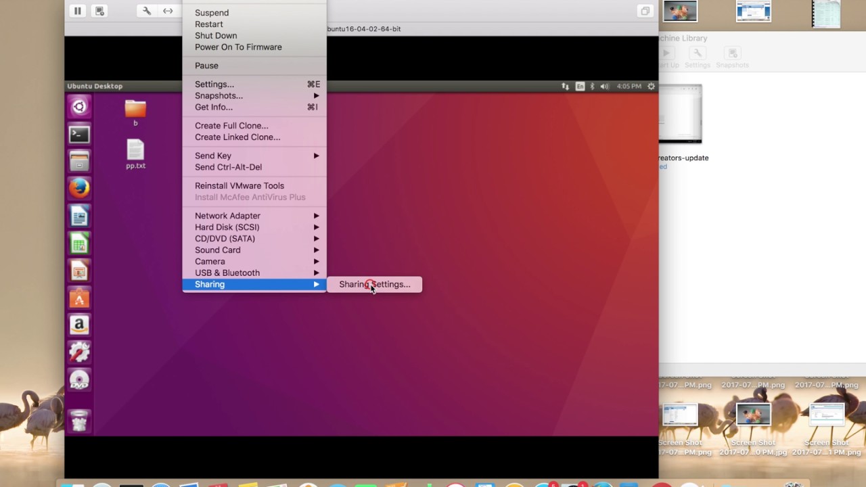Viewport: 866px width, 487px height.
Task: Choose Reinstall VMware Tools
Action: tap(254, 186)
